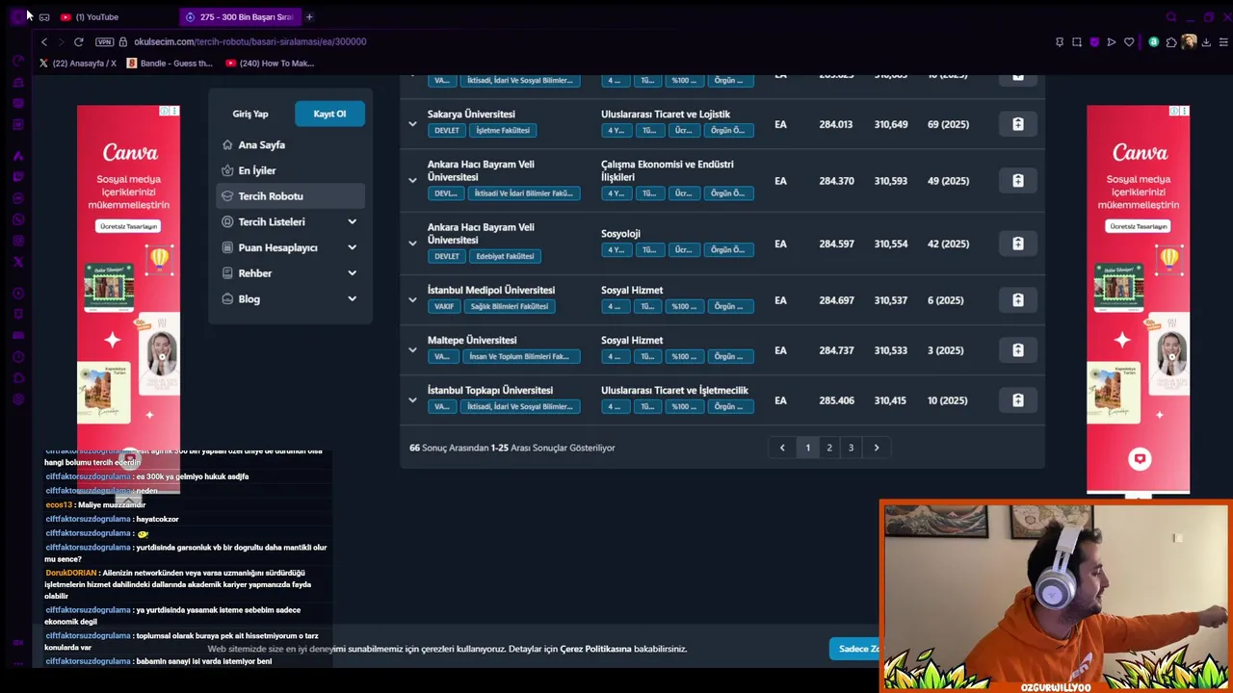Image resolution: width=1233 pixels, height=693 pixels.
Task: Expand the Blog menu chevron
Action: coord(352,299)
